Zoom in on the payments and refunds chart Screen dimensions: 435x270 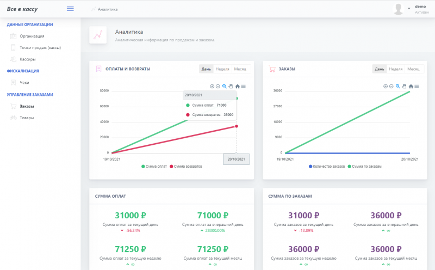(x=212, y=86)
